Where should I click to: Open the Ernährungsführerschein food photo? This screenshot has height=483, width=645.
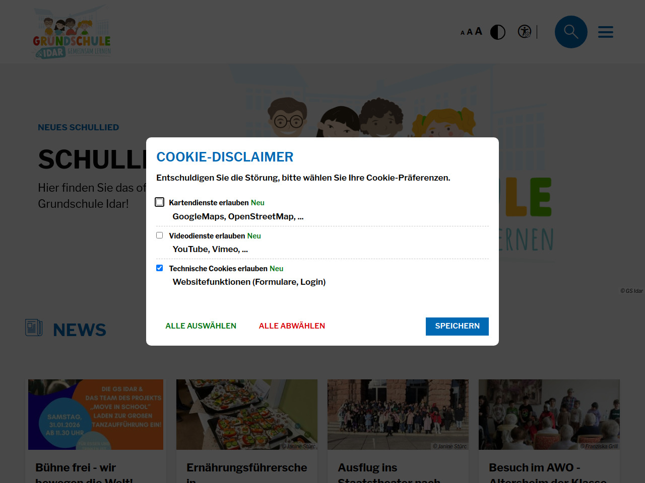point(247,415)
